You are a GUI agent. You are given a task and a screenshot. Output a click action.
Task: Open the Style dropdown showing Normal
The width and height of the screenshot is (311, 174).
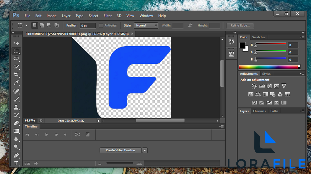(x=146, y=25)
